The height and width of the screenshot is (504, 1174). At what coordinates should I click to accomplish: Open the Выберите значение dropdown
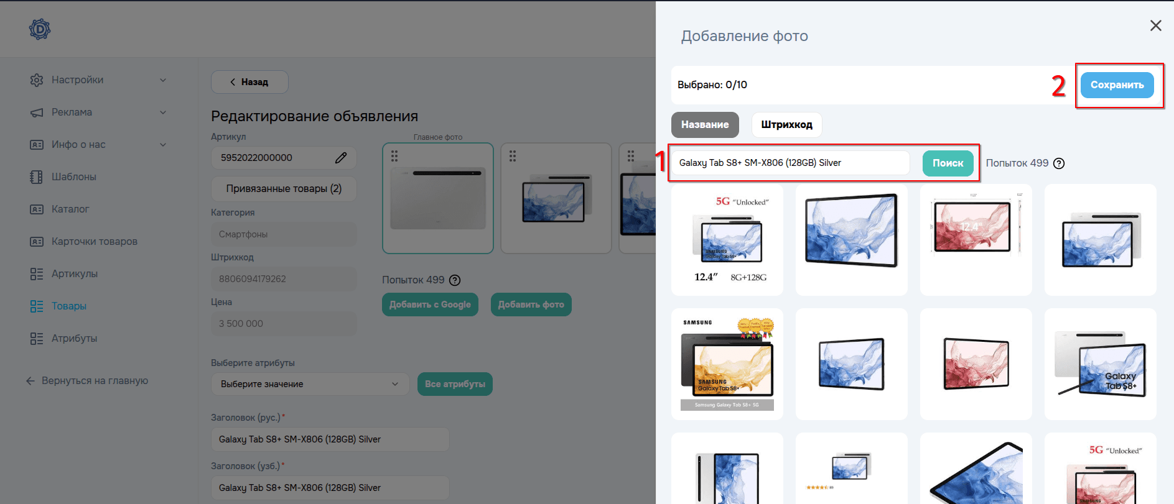tap(310, 384)
